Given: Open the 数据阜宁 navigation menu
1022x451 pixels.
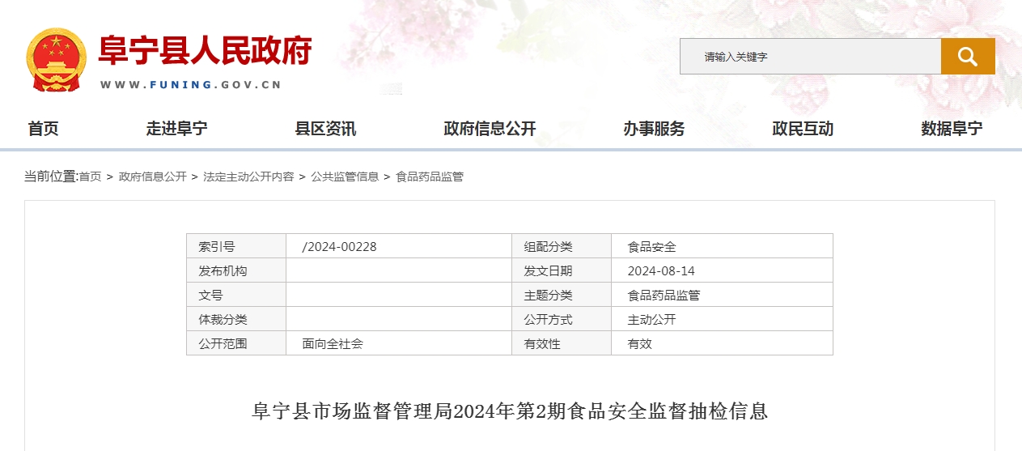Looking at the screenshot, I should [952, 129].
